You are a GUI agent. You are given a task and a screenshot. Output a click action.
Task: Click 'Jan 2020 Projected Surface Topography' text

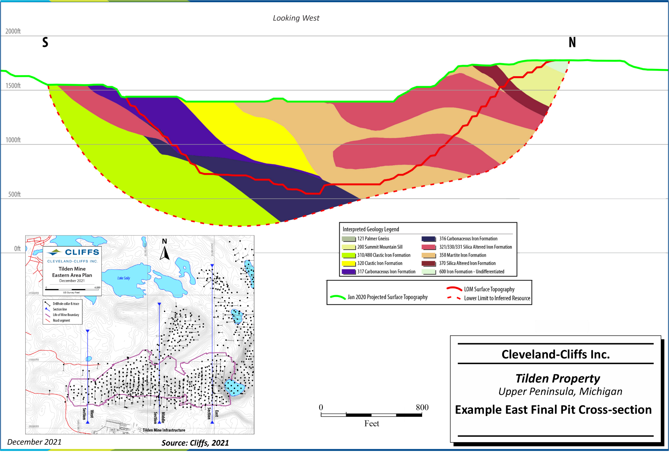click(x=387, y=297)
